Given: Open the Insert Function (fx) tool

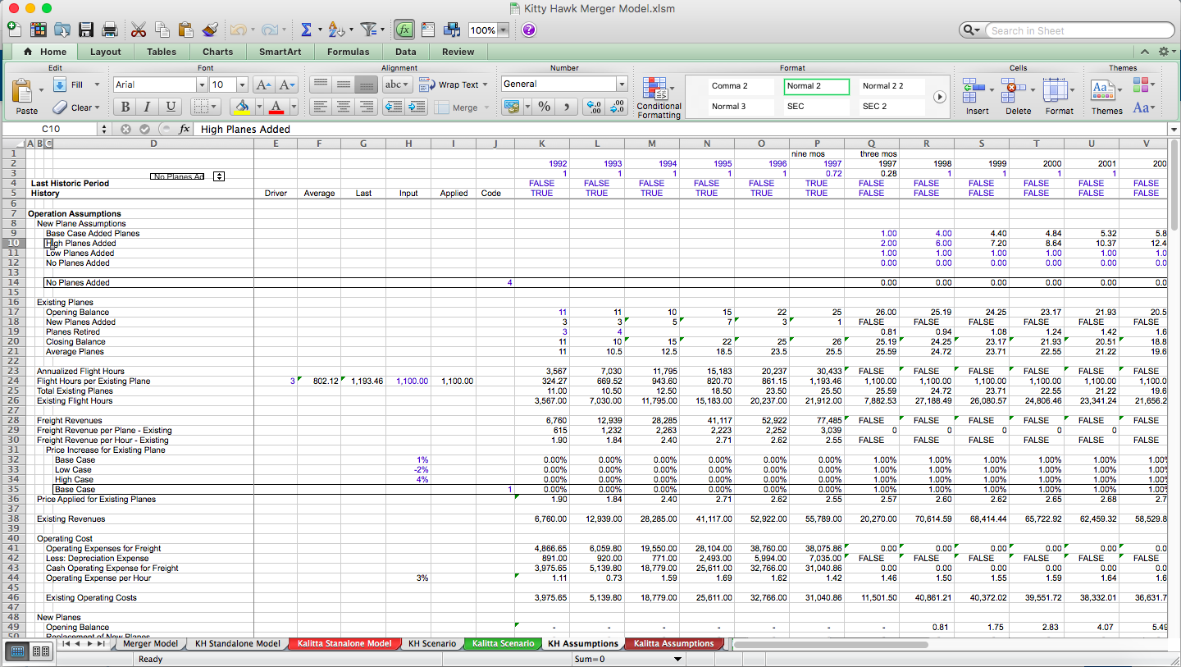Looking at the screenshot, I should point(404,29).
